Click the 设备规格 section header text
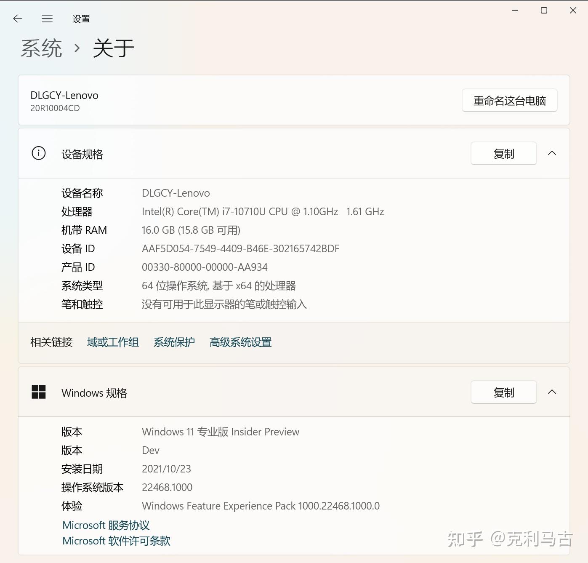Image resolution: width=588 pixels, height=563 pixels. point(82,154)
